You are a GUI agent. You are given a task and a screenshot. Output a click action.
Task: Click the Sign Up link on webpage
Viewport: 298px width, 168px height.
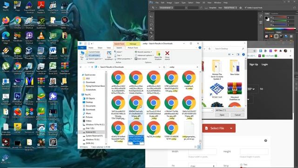(253, 64)
